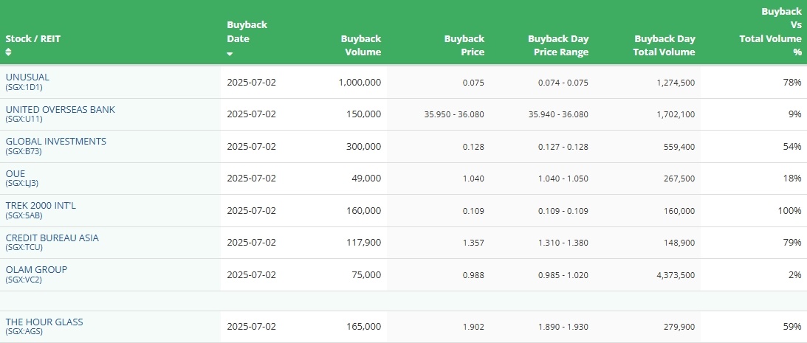This screenshot has width=807, height=343.
Task: Click UNUSUAL buyback price 0.075
Action: coord(473,83)
